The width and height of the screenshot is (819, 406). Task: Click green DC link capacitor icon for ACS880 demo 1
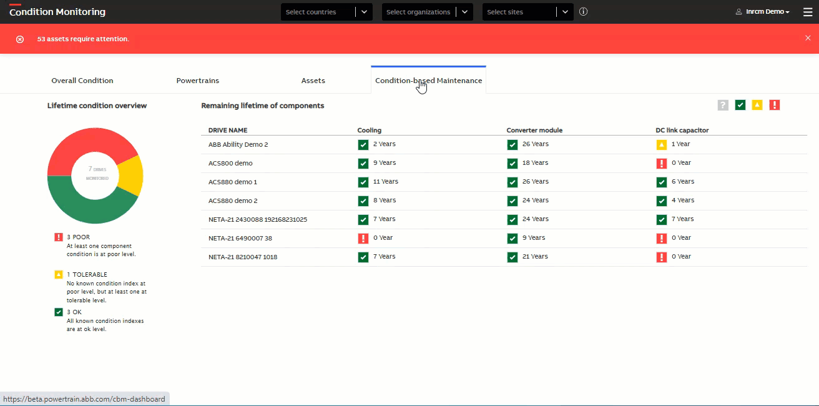[662, 182]
